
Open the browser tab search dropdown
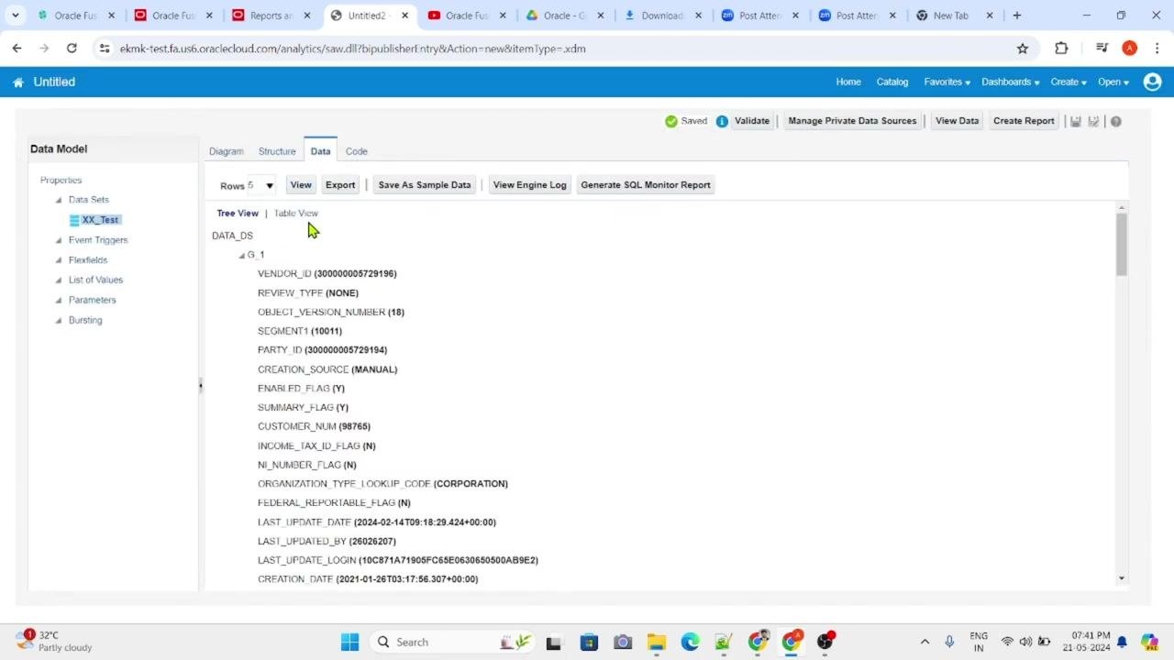click(16, 16)
